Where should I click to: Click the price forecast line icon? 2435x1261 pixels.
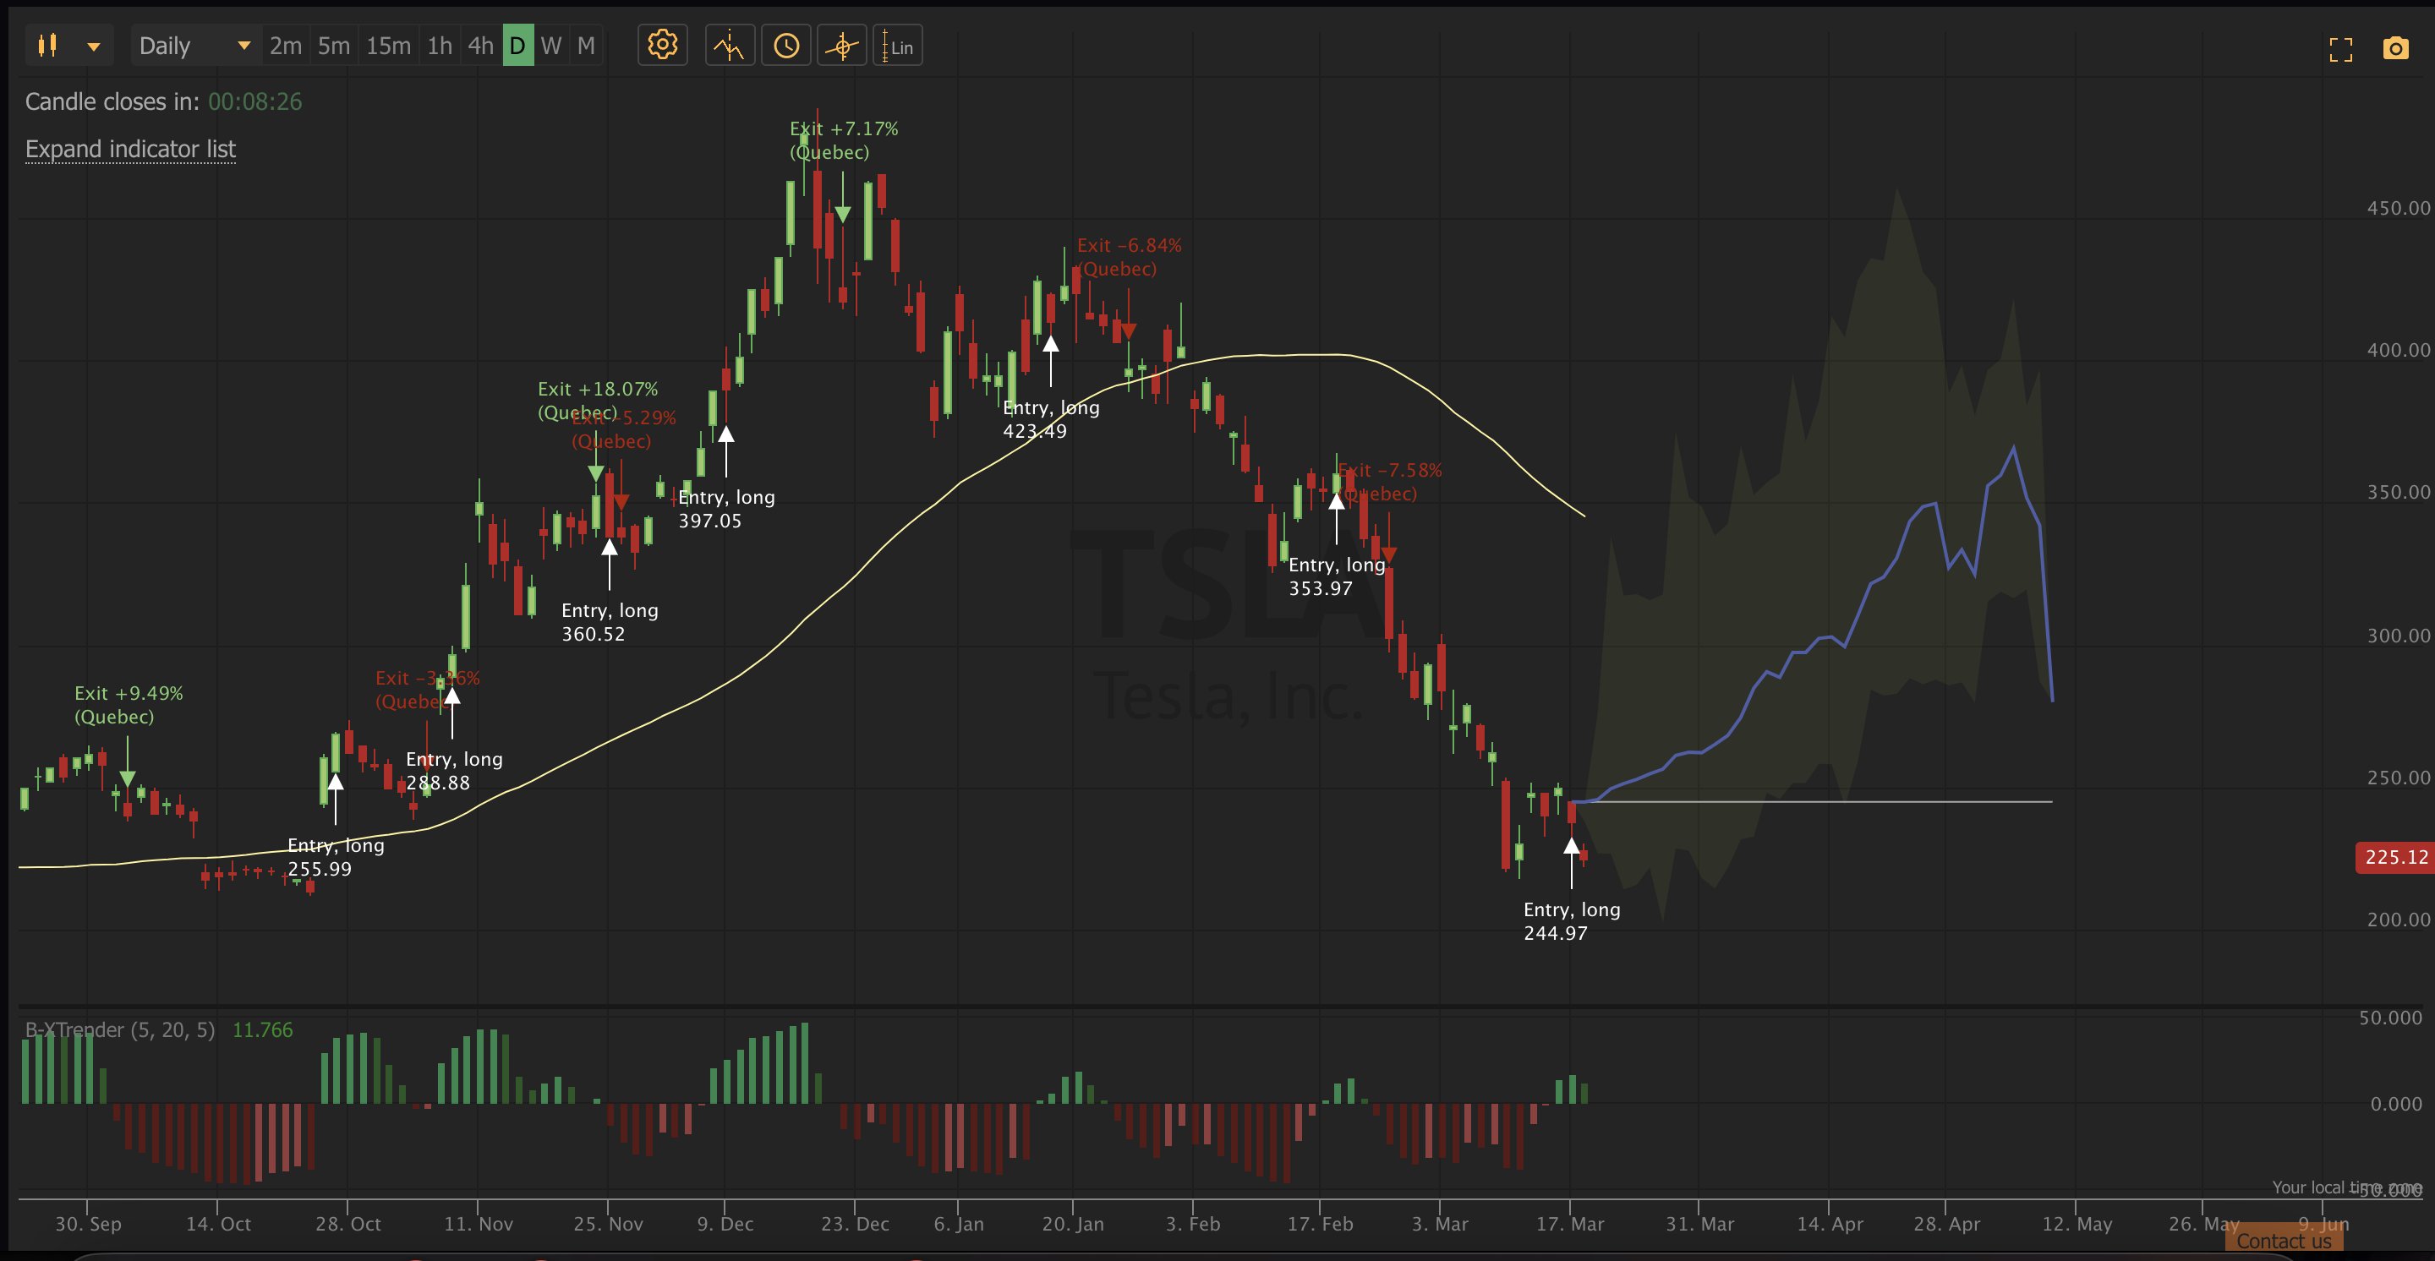coord(729,46)
